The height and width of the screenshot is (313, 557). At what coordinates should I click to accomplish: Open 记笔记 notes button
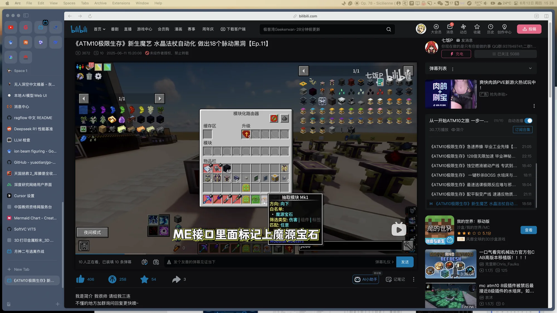[395, 279]
